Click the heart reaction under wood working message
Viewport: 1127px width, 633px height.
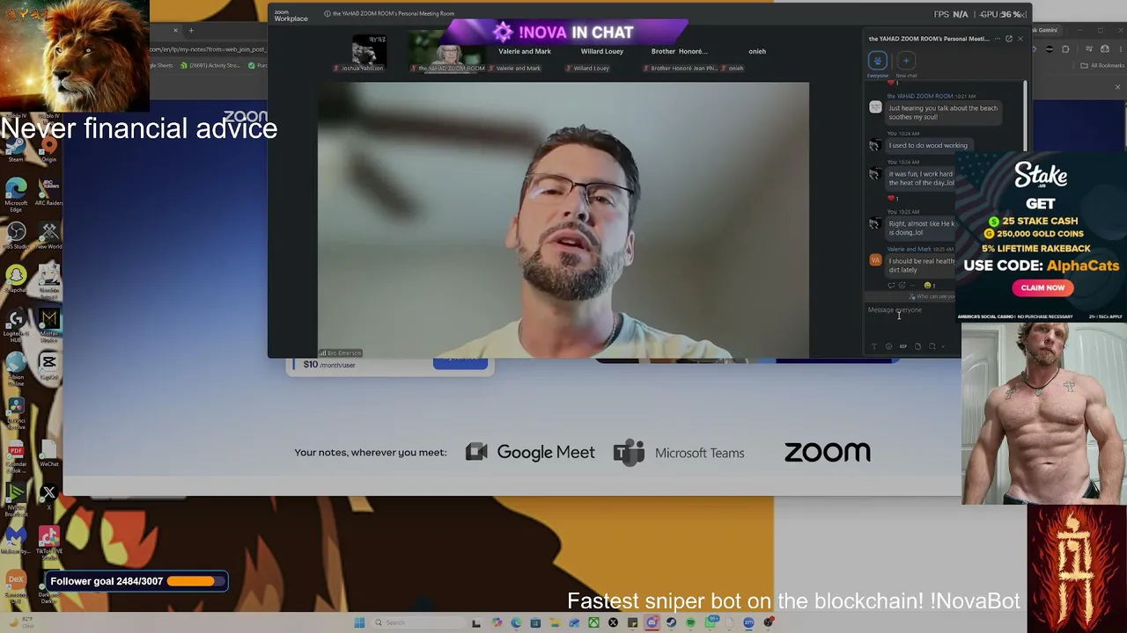(x=893, y=199)
